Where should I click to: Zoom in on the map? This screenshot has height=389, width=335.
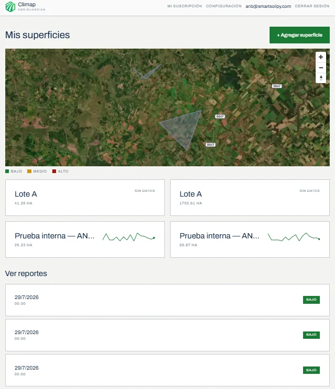point(320,57)
